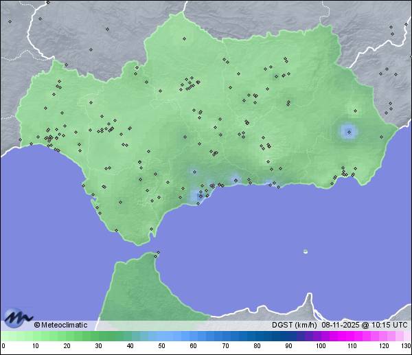Click the DGST (km/h) label

295,325
